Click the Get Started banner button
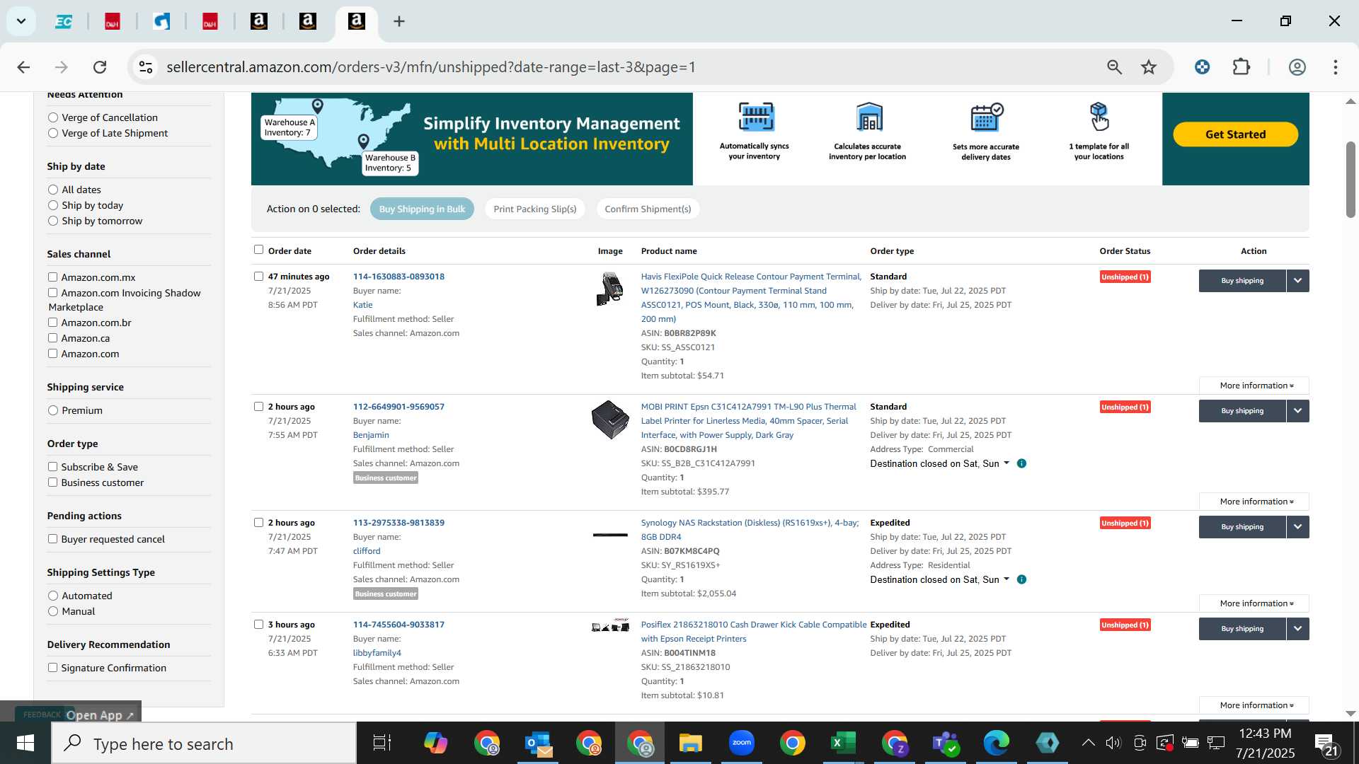The height and width of the screenshot is (764, 1359). pos(1235,134)
